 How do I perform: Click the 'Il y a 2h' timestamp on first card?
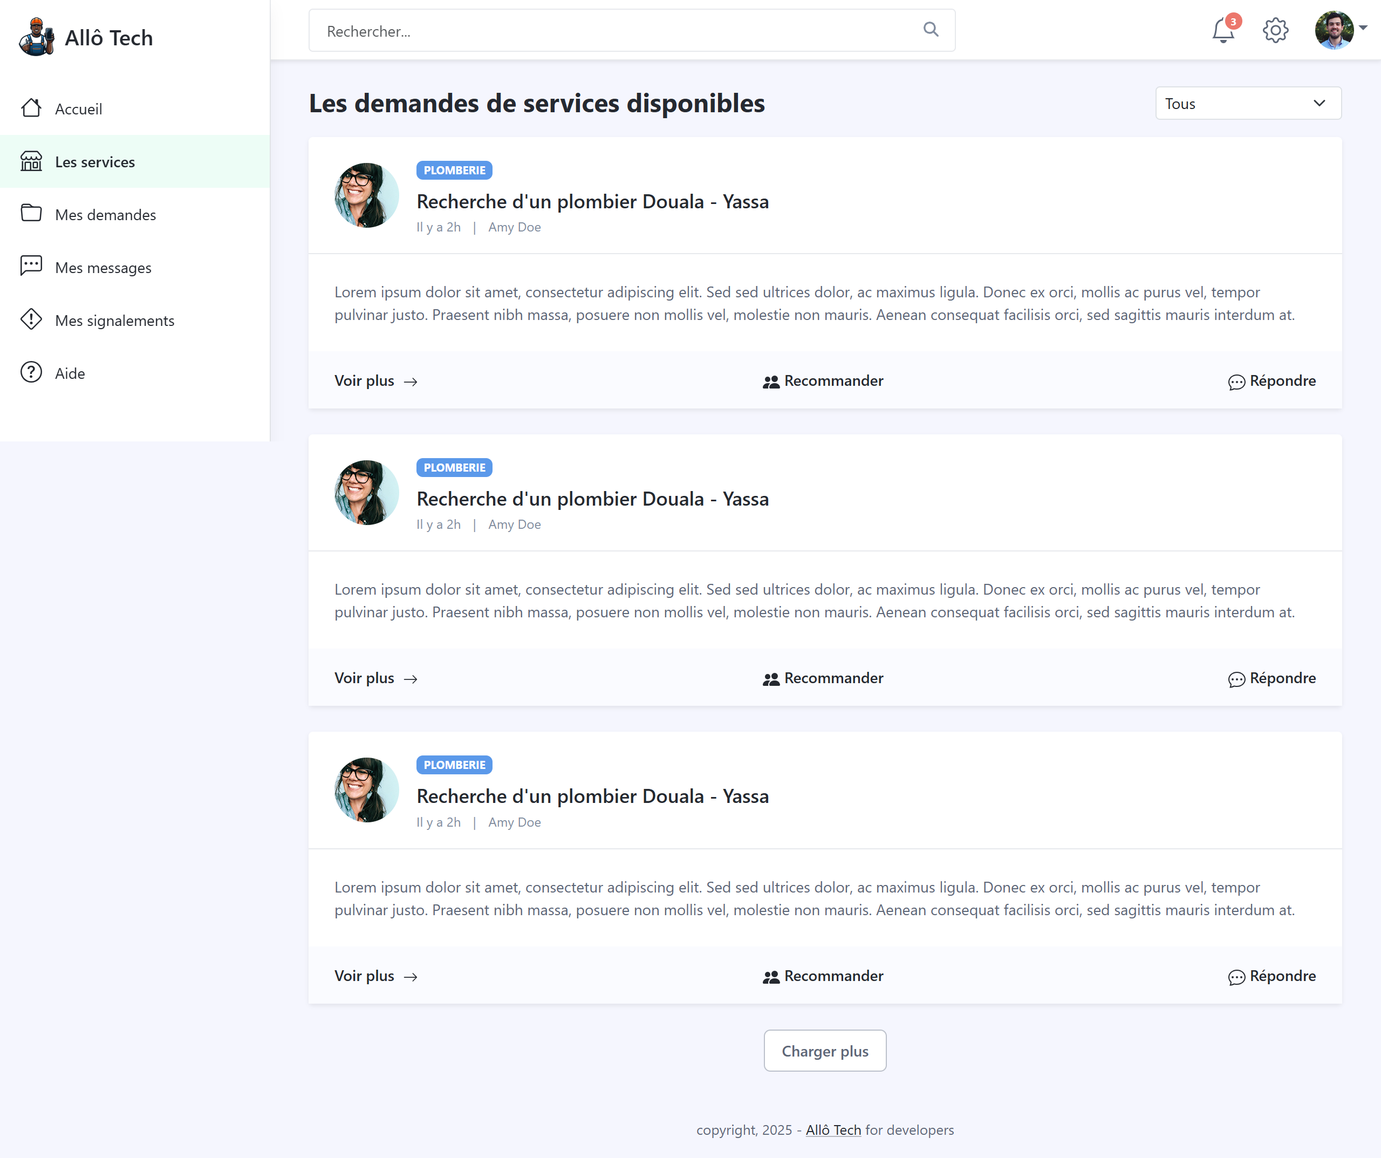pyautogui.click(x=439, y=227)
